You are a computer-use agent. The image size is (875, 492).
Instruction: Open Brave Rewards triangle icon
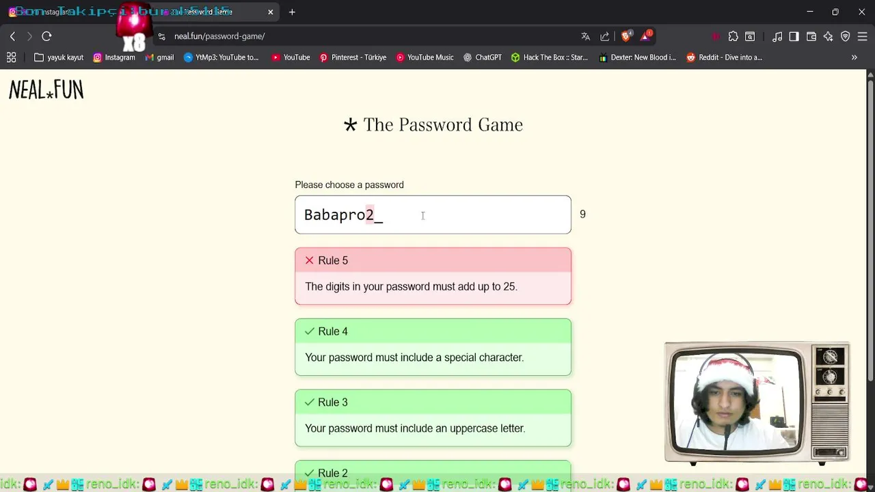(646, 36)
